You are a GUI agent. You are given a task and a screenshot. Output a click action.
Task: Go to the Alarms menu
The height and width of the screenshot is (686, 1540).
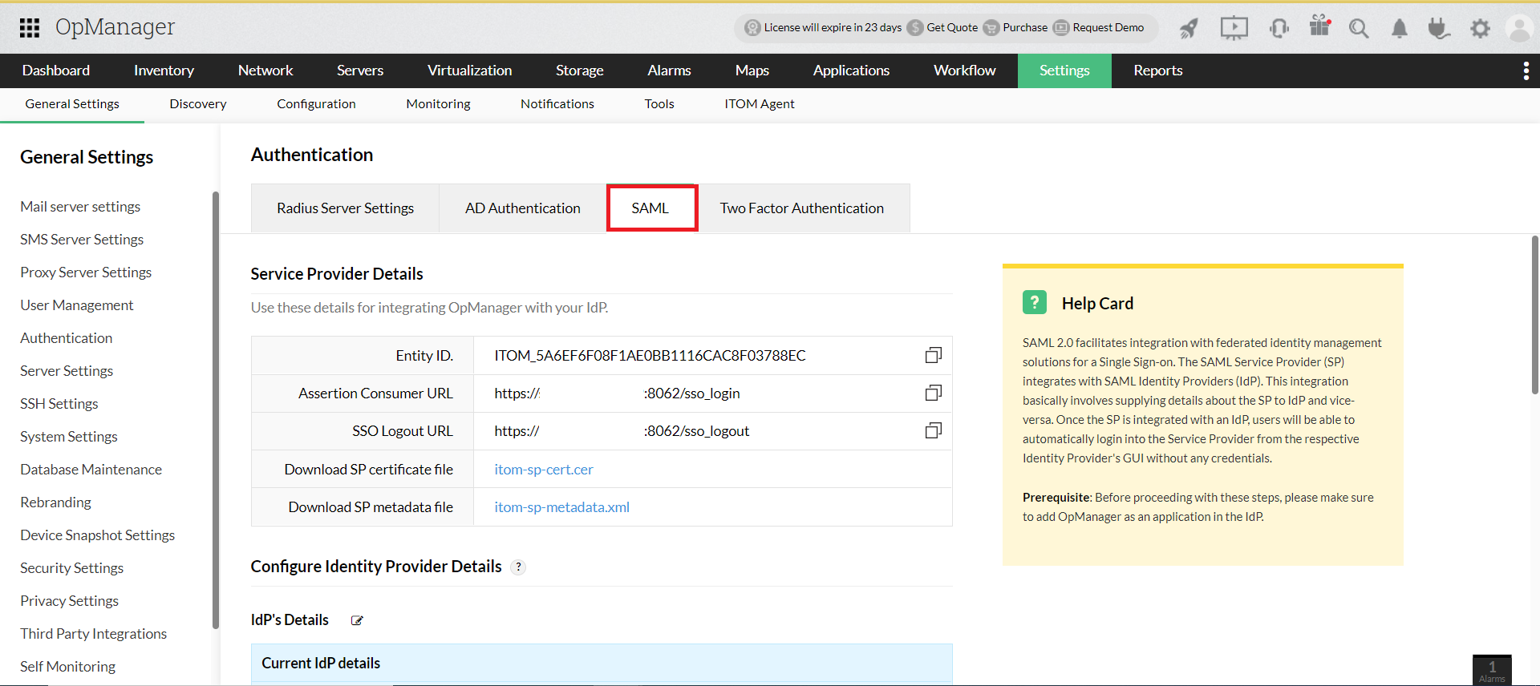pos(669,71)
